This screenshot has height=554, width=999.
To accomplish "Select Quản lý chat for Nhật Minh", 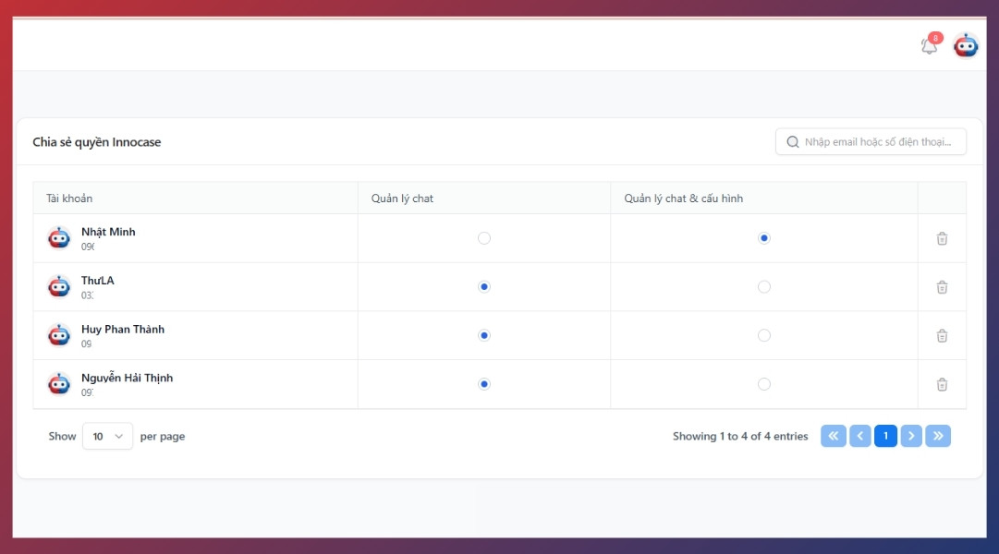I will pos(484,238).
